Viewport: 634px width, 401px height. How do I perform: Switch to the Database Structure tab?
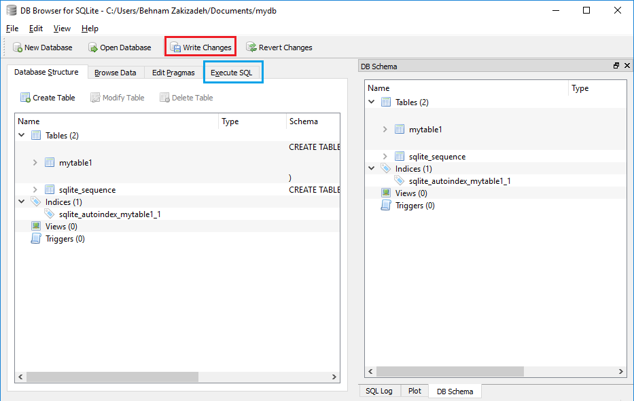[46, 72]
